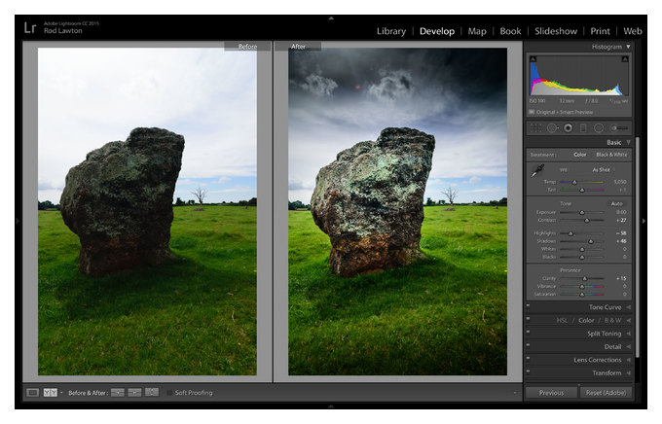The image size is (662, 424).
Task: Toggle the Detail panel switch
Action: 529,344
